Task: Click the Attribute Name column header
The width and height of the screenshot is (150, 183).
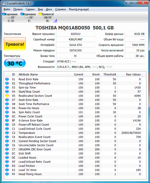Action: 43,75
